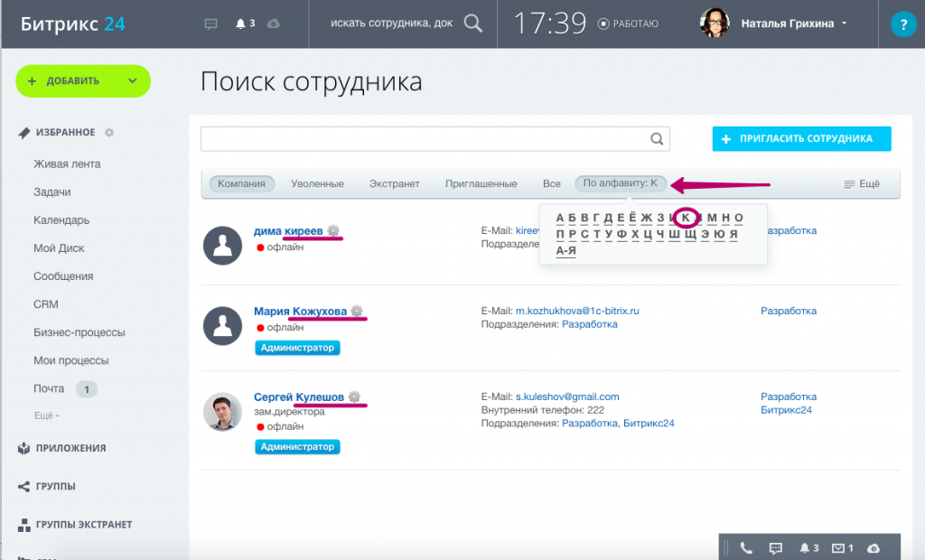Open chat icon in bottom bar
925x560 pixels.
(x=776, y=548)
